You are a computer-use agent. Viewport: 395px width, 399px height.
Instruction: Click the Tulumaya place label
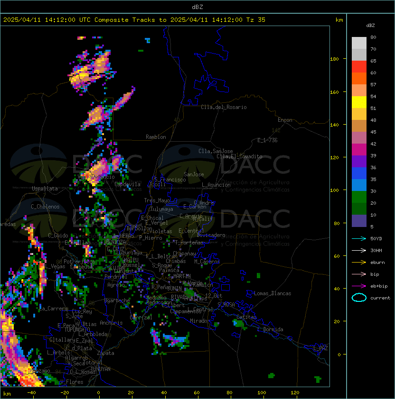pyautogui.click(x=162, y=209)
